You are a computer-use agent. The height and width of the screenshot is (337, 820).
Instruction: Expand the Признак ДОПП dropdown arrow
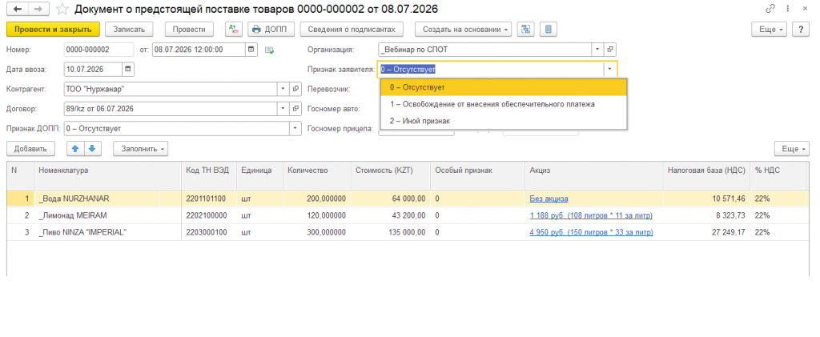point(295,128)
